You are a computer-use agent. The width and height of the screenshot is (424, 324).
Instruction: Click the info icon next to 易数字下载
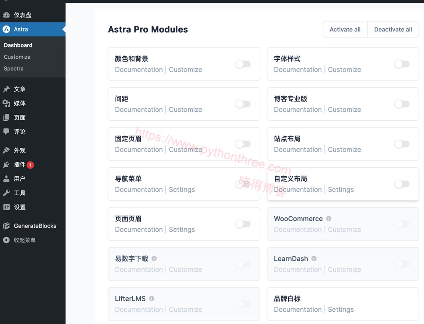tap(154, 258)
